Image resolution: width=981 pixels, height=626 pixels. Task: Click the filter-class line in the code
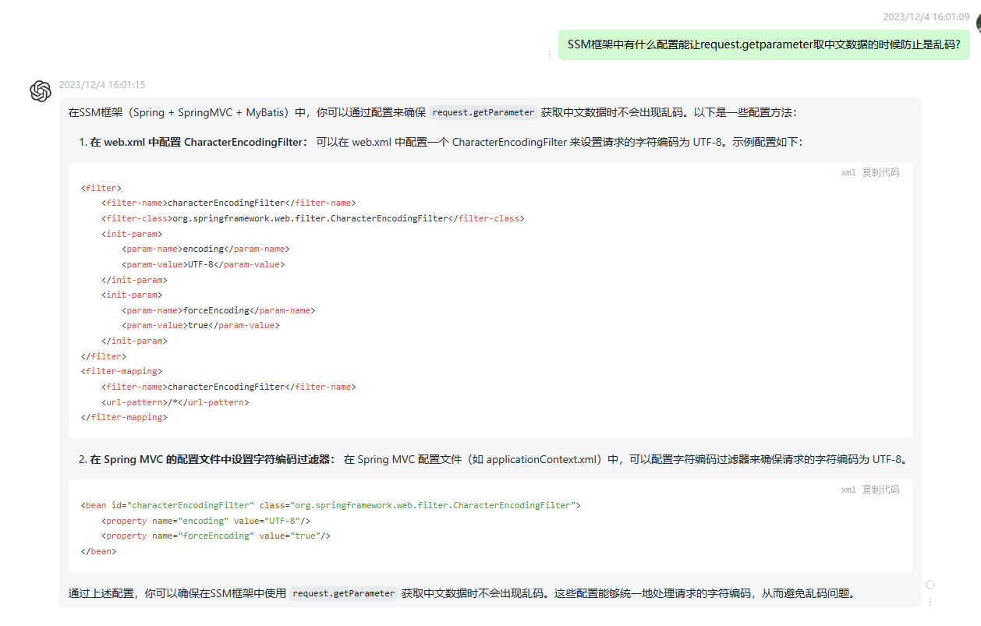point(312,218)
